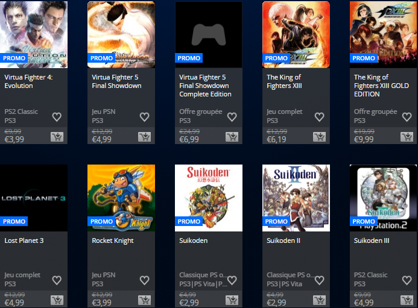Add Suikoden III to cart

pos(407,300)
